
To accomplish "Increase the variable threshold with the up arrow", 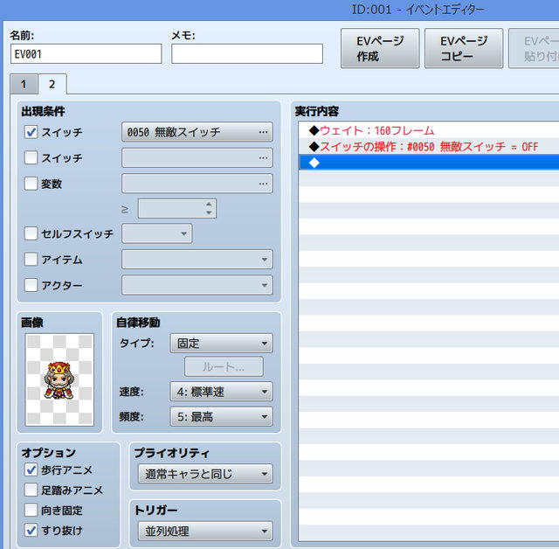I will pyautogui.click(x=209, y=205).
